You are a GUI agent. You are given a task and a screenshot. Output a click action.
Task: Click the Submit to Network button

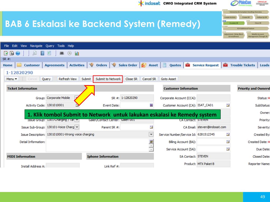point(108,79)
